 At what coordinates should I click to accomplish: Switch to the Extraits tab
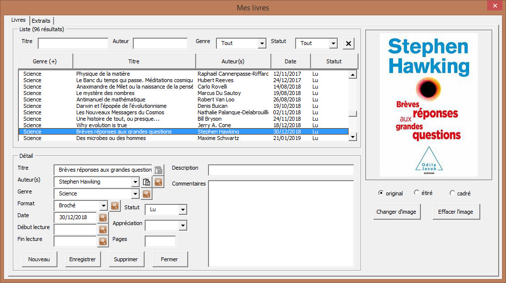pos(41,21)
